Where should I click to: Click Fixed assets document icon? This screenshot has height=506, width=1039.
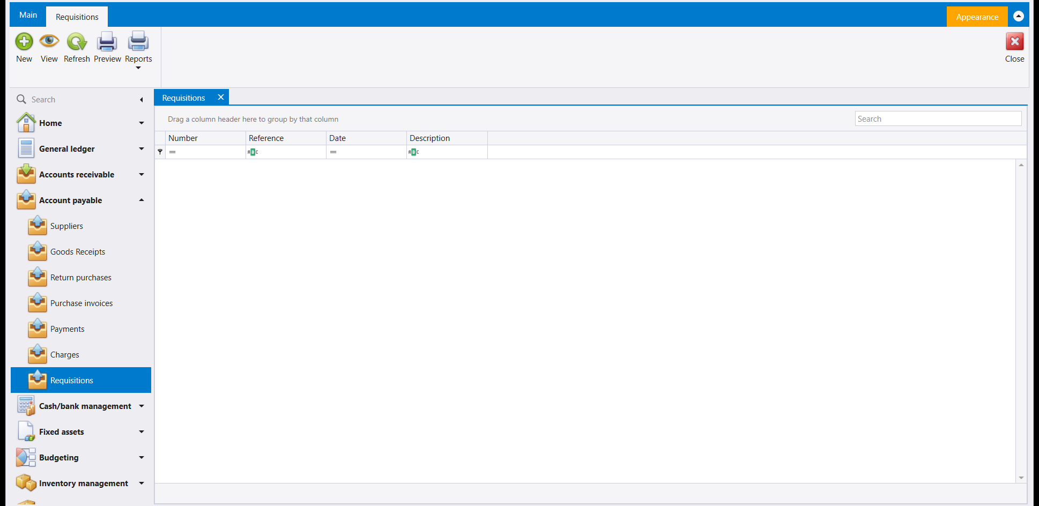[26, 431]
